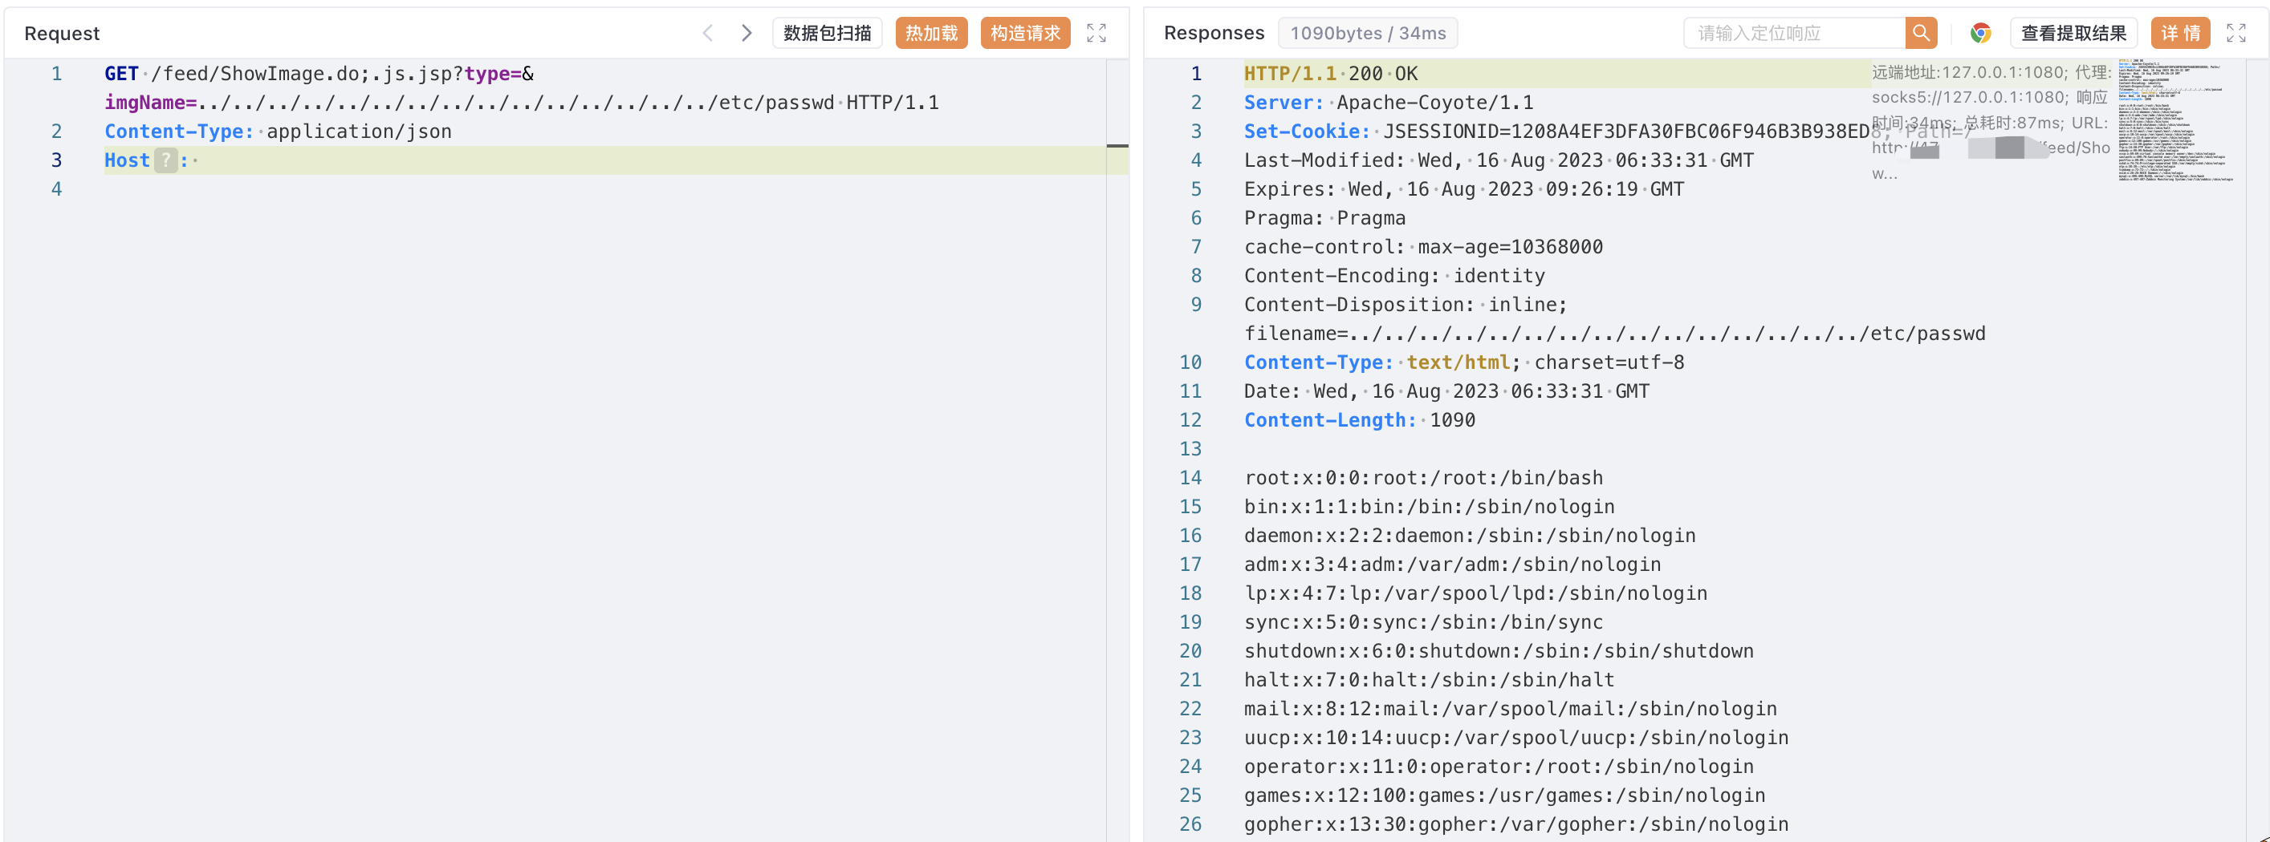Click the halt:x:7:0 passwd entry
Screen dimensions: 2270x842
click(1430, 681)
